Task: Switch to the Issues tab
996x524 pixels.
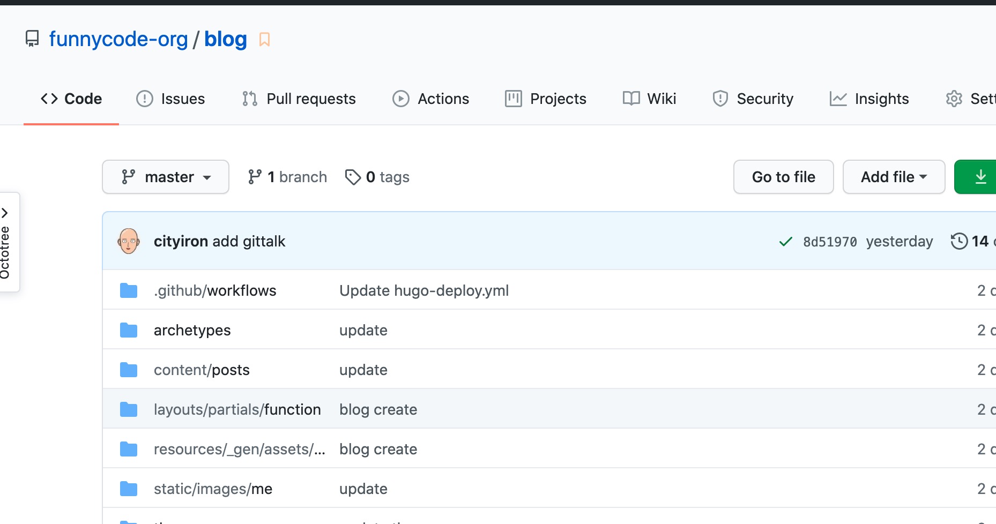Action: (171, 99)
